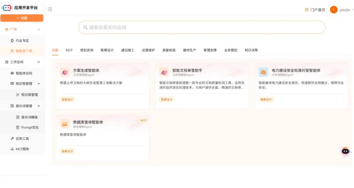Open the yanzijin account dropdown arrow
This screenshot has height=188, width=354.
tap(352, 10)
